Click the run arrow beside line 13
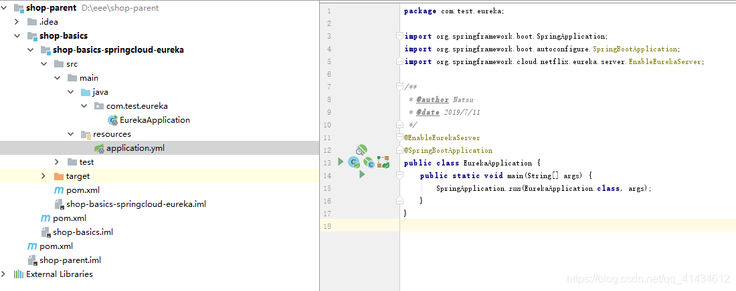The width and height of the screenshot is (736, 291). pos(341,162)
